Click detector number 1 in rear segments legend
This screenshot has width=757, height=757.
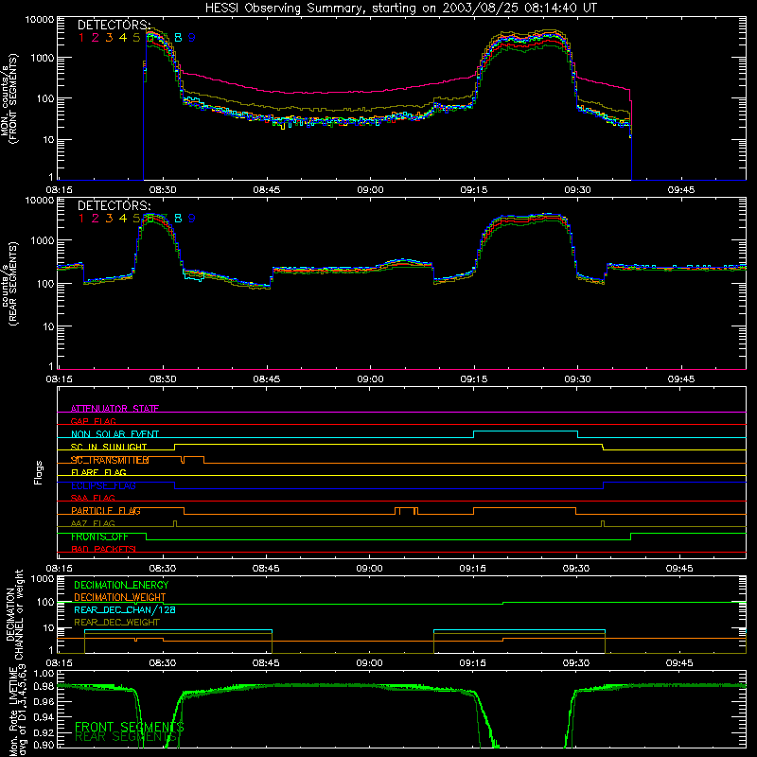point(81,219)
